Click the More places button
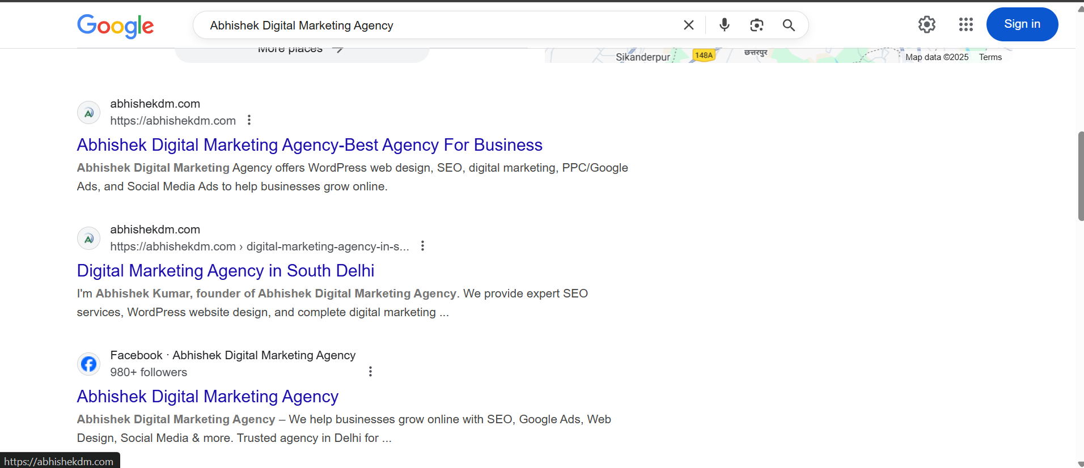This screenshot has width=1084, height=468. click(302, 52)
